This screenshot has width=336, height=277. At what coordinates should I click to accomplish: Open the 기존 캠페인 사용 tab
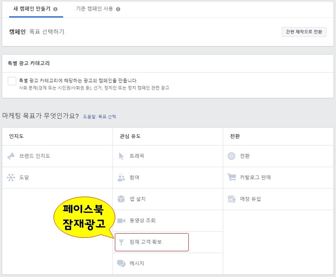tap(94, 9)
